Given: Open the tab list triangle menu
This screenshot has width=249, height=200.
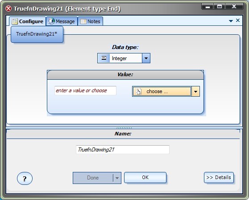Looking at the screenshot, I should click(x=231, y=21).
